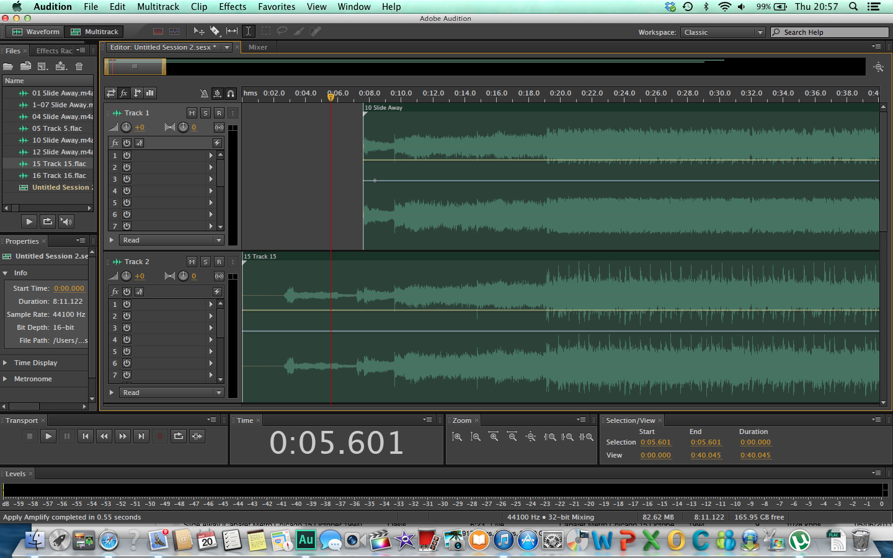Move playhead to previous marker in Transport
Viewport: 893px width, 558px height.
tap(86, 436)
